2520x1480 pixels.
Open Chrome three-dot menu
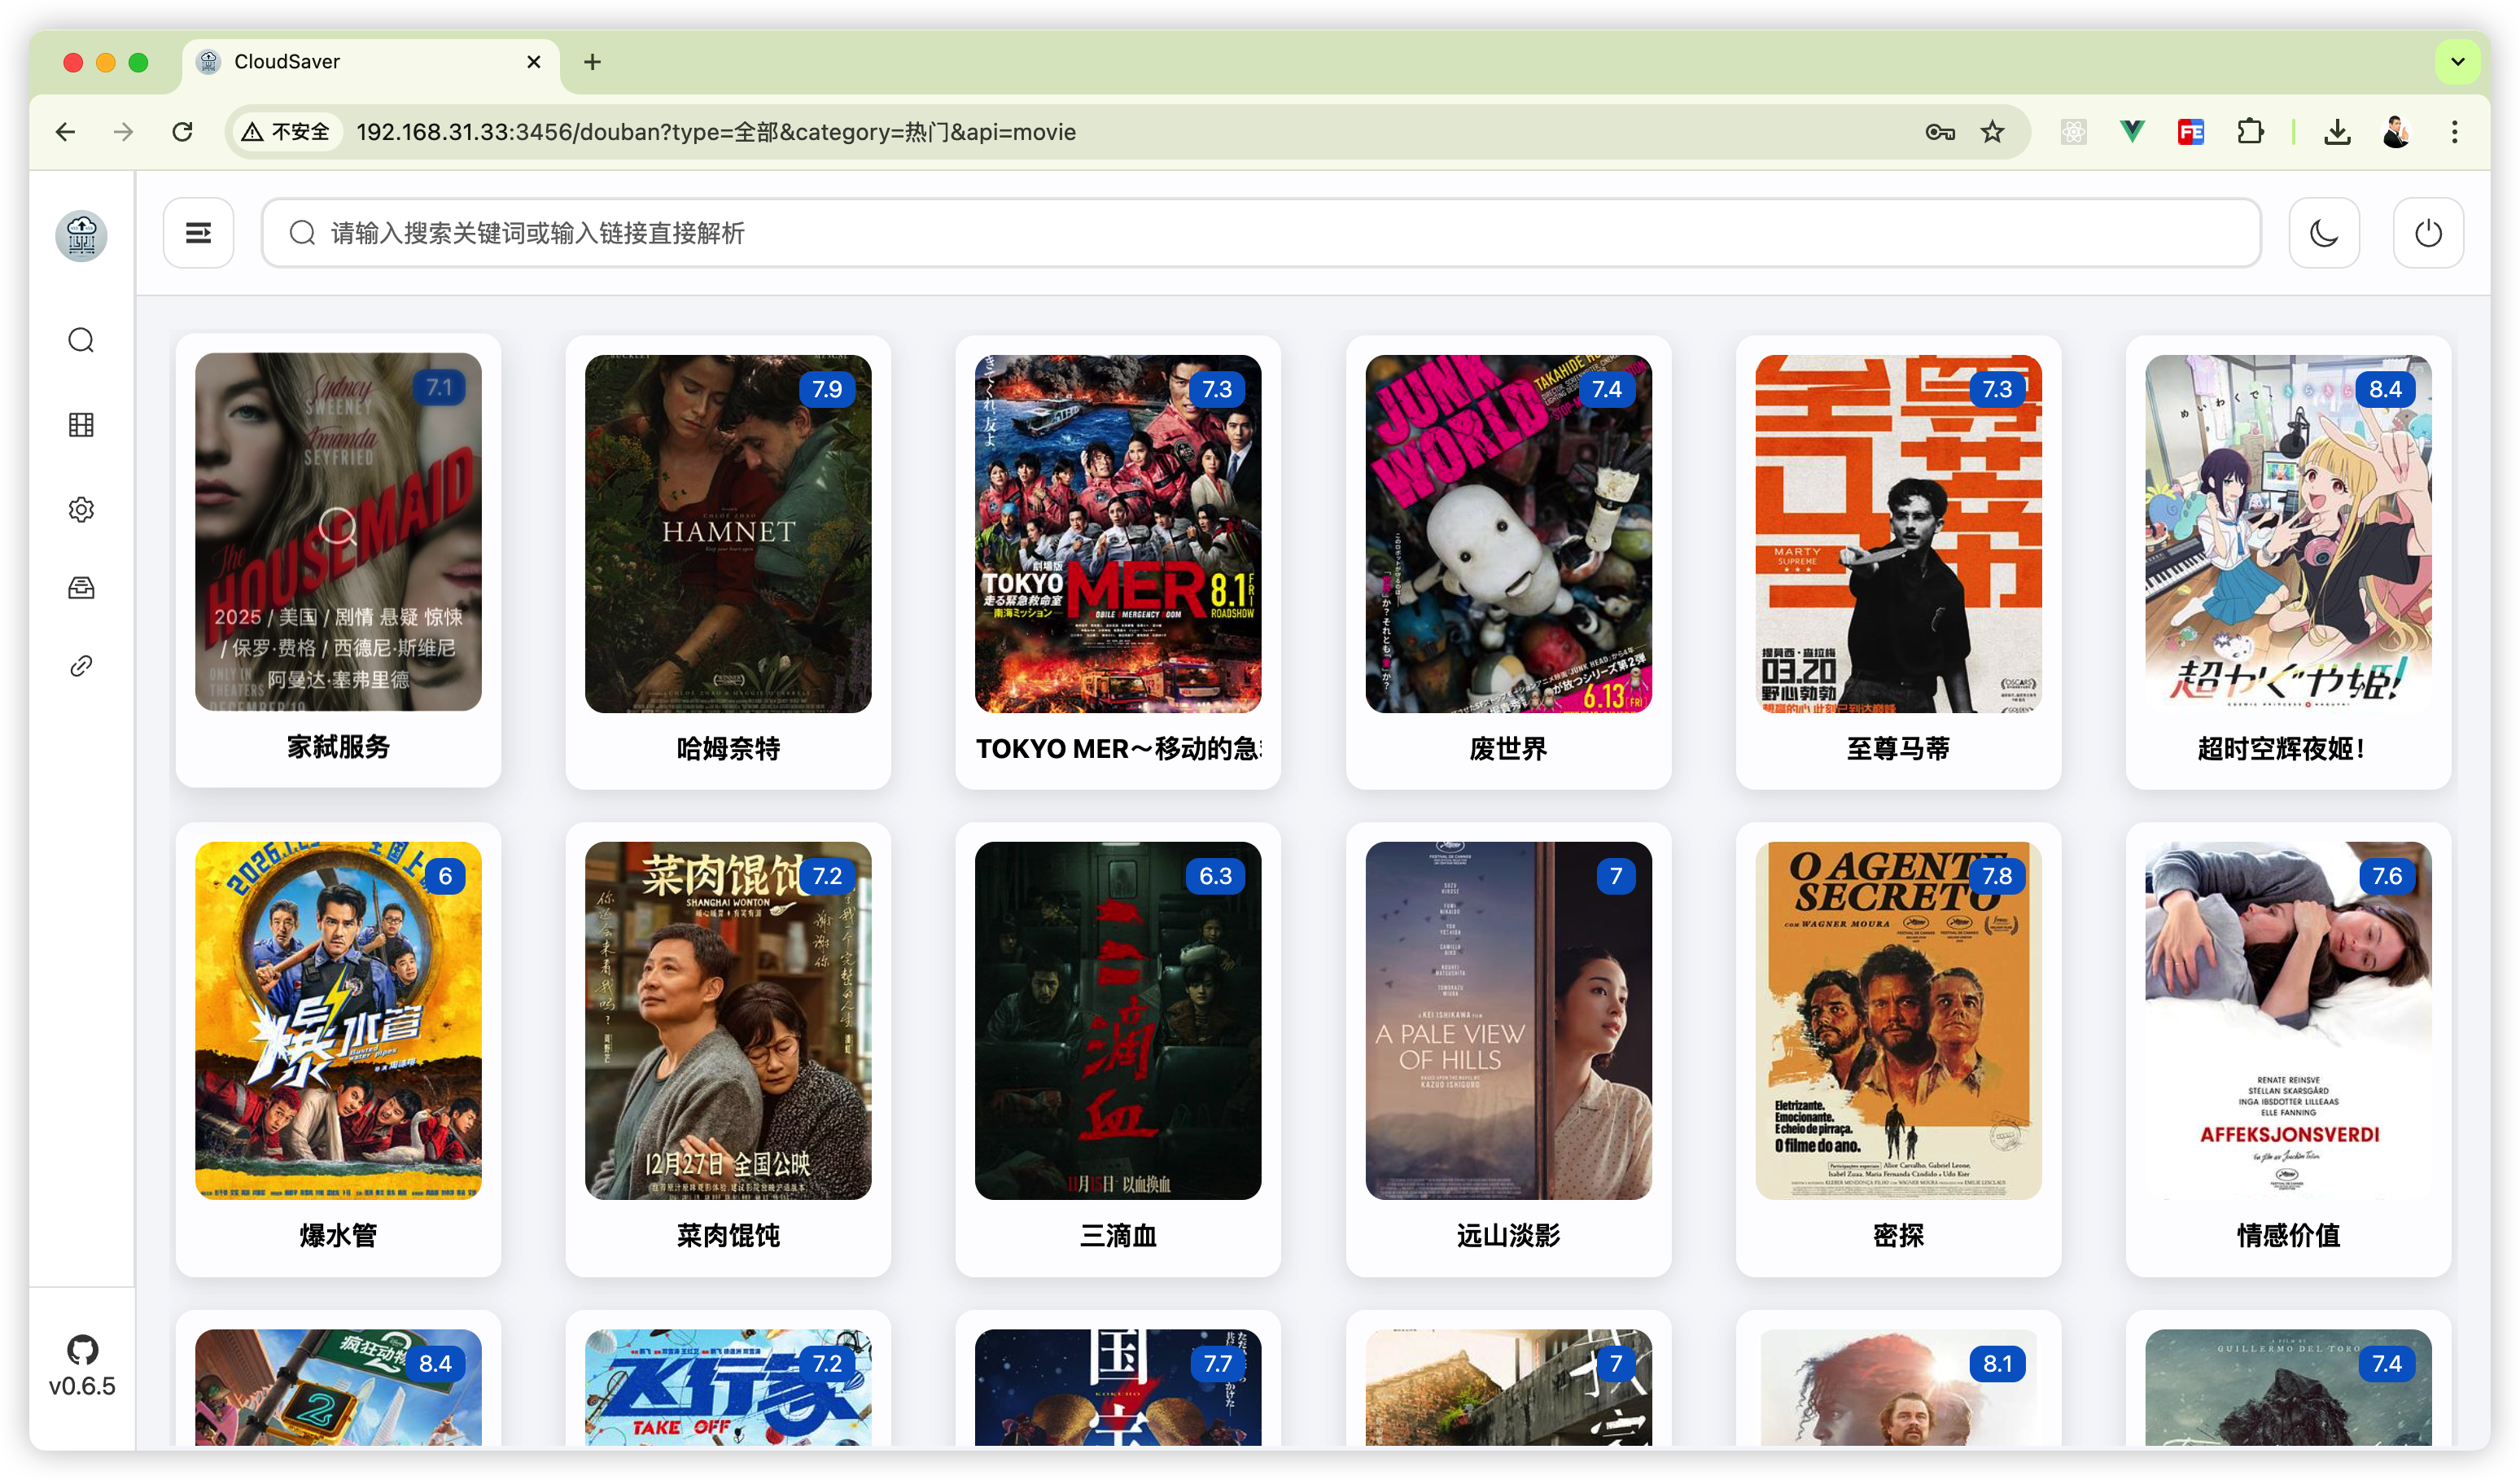pyautogui.click(x=2454, y=132)
